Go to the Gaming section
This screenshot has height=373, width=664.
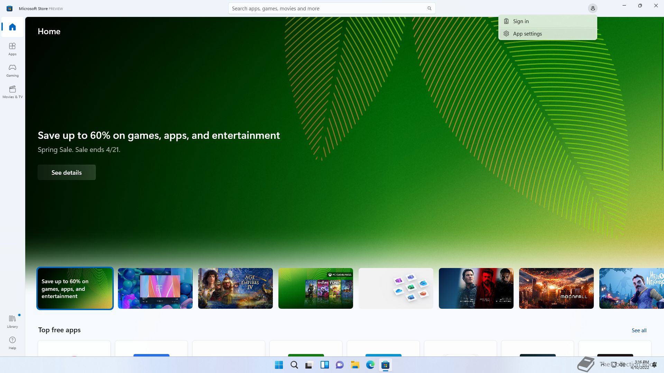click(12, 70)
